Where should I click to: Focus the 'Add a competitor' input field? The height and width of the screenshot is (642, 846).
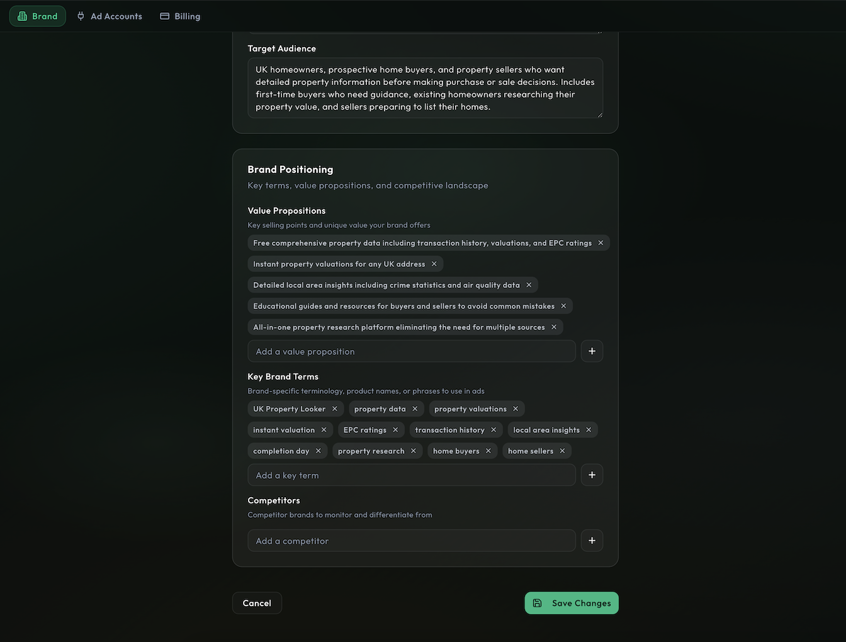(412, 541)
